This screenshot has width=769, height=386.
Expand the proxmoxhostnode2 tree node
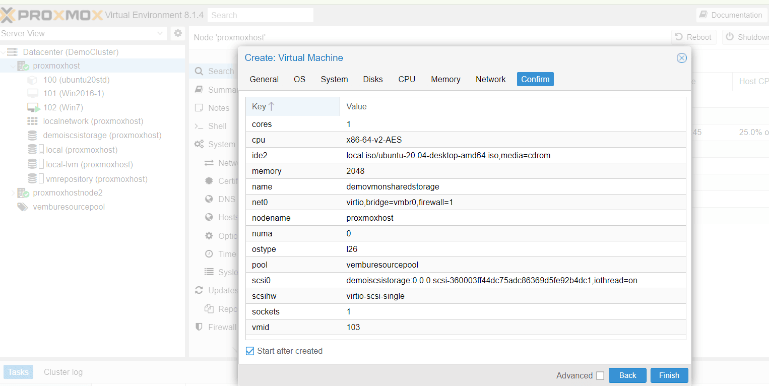coord(14,193)
